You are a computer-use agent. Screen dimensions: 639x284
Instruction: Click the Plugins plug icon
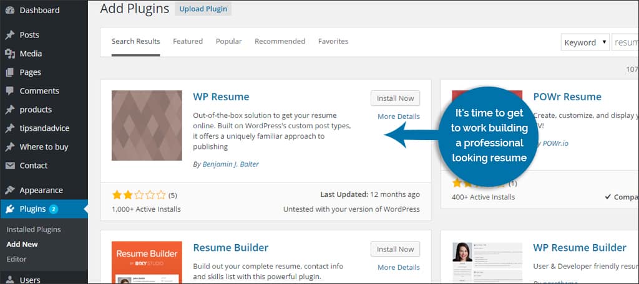click(x=10, y=209)
